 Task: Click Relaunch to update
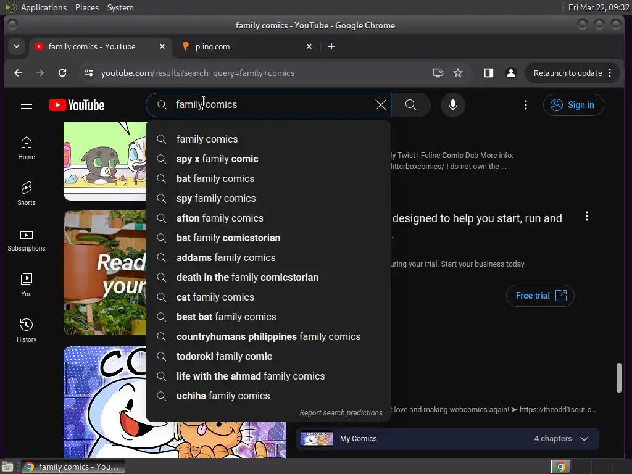[x=568, y=73]
